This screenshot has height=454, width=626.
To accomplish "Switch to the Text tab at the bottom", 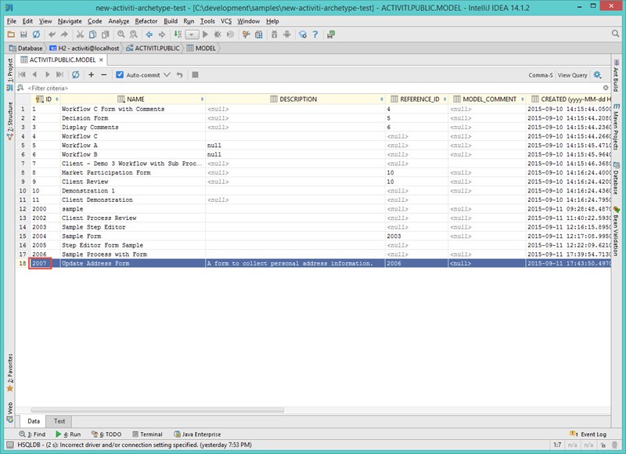I will pos(58,420).
